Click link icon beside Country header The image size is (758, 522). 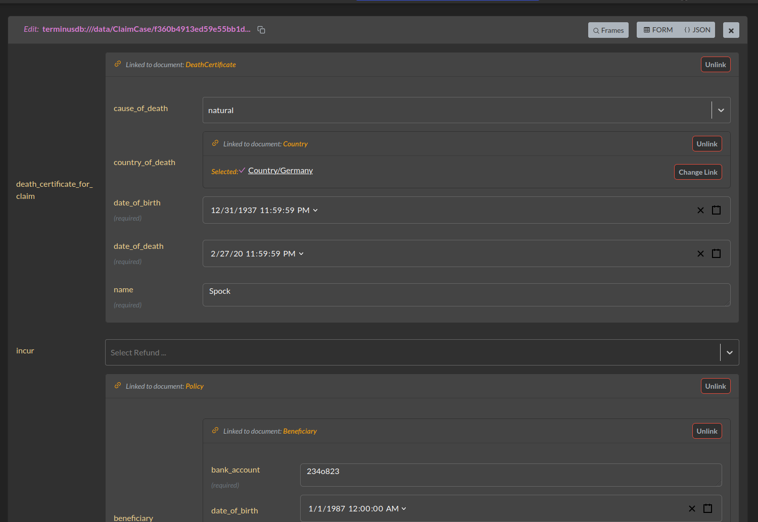pyautogui.click(x=215, y=143)
